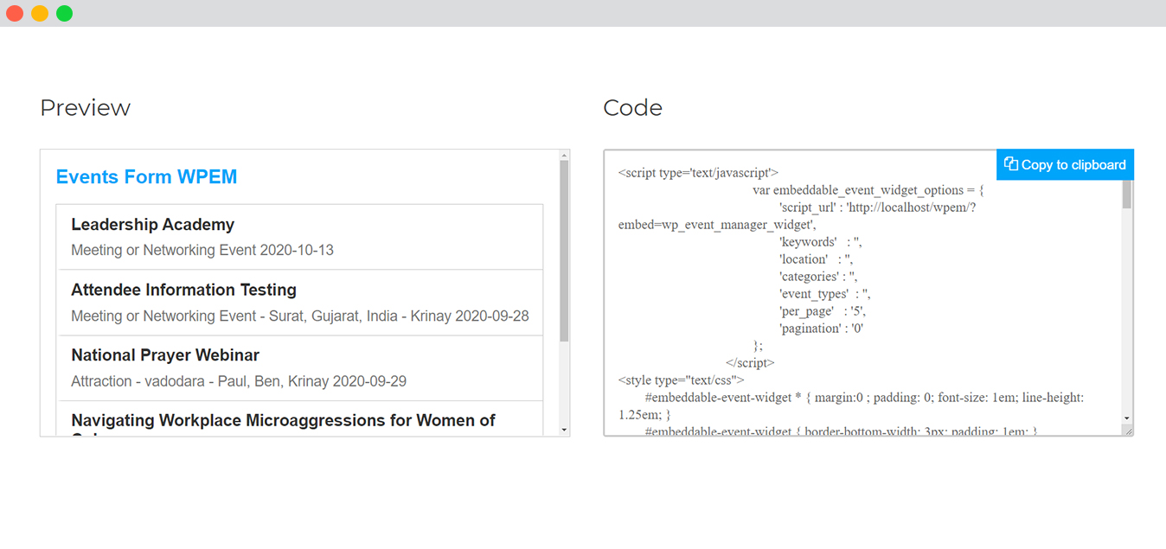This screenshot has height=549, width=1166.
Task: Click the Preview pane scrollbar thumb
Action: click(x=564, y=251)
